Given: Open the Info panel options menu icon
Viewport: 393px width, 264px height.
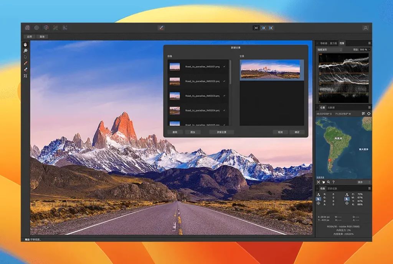Looking at the screenshot, I should (x=369, y=189).
